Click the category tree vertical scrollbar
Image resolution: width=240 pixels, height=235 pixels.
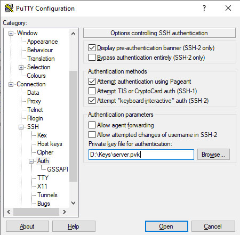73,126
